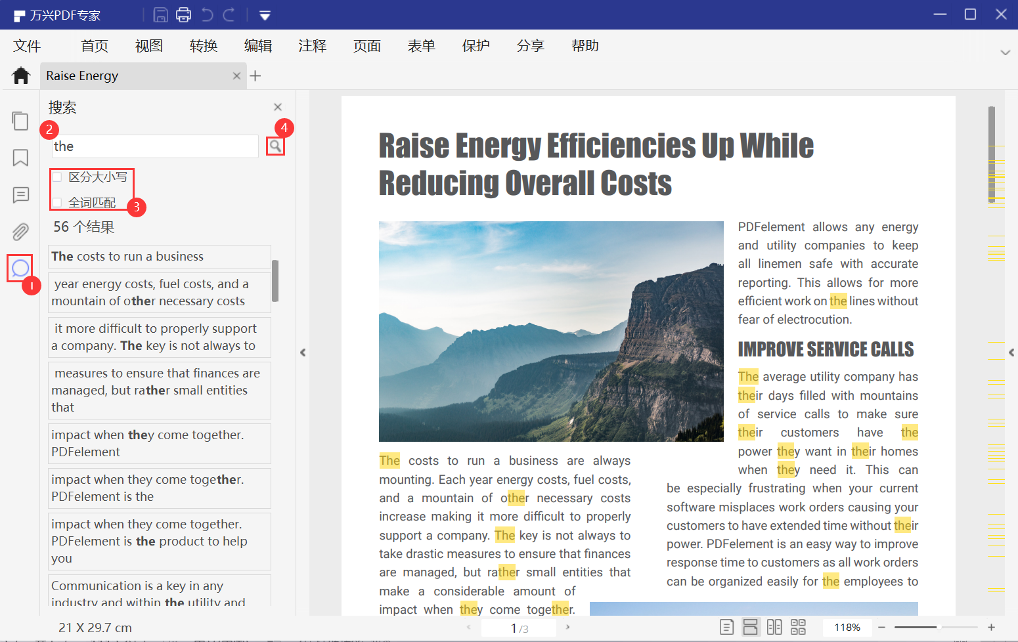
Task: Go to the Home icon tab
Action: click(21, 76)
